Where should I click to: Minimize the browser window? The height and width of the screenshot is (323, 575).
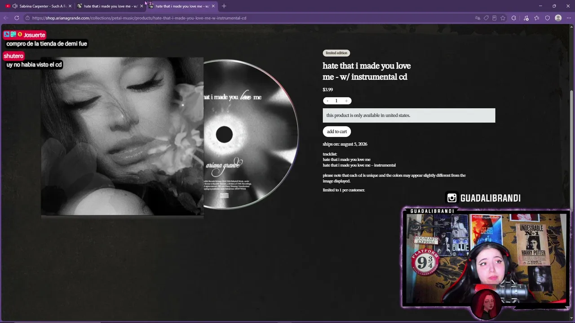[x=540, y=6]
